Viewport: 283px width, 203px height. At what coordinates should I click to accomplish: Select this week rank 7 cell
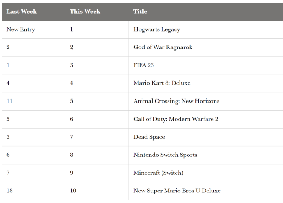[71, 137]
